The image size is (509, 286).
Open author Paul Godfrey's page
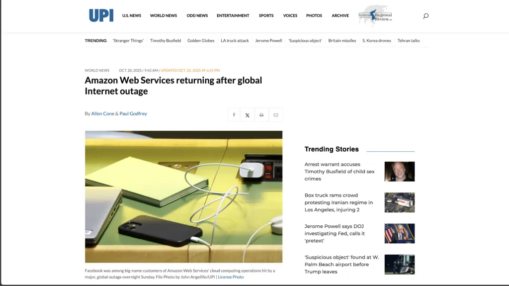coord(133,113)
